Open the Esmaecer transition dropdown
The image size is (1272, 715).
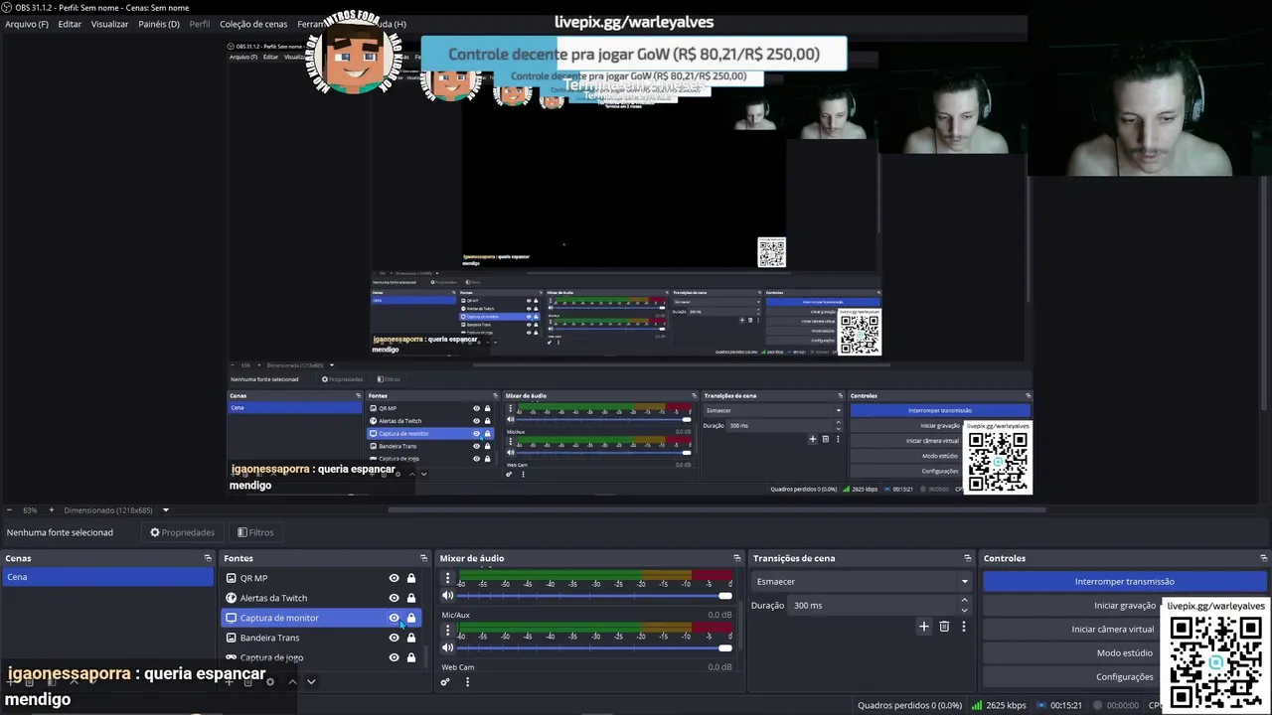click(862, 582)
